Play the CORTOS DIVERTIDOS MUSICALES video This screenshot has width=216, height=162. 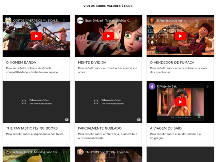click(36, 36)
